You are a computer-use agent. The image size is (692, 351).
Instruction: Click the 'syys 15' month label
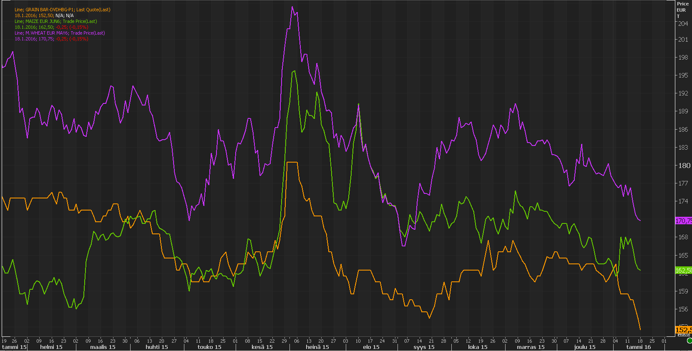tap(424, 347)
